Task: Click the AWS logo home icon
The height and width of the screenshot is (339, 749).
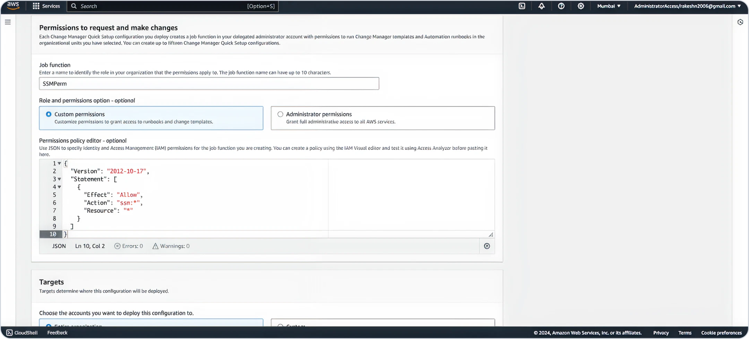Action: pos(13,6)
